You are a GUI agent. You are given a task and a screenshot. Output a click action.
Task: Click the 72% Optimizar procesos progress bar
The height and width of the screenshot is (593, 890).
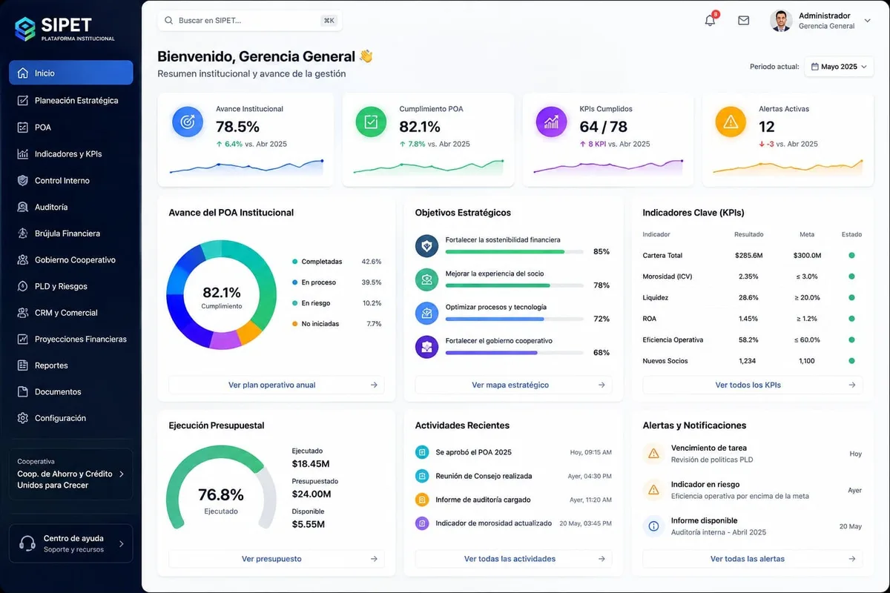(514, 319)
